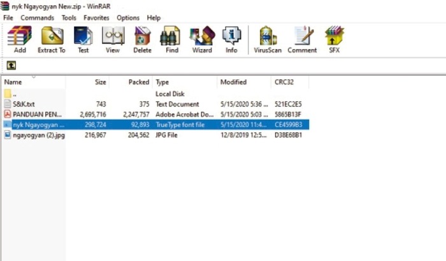The image size is (446, 261).
Task: Select the S&K.txt file name
Action: (x=24, y=104)
